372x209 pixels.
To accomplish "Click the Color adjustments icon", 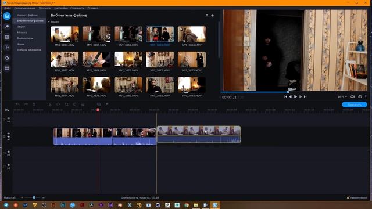I will pos(75,105).
